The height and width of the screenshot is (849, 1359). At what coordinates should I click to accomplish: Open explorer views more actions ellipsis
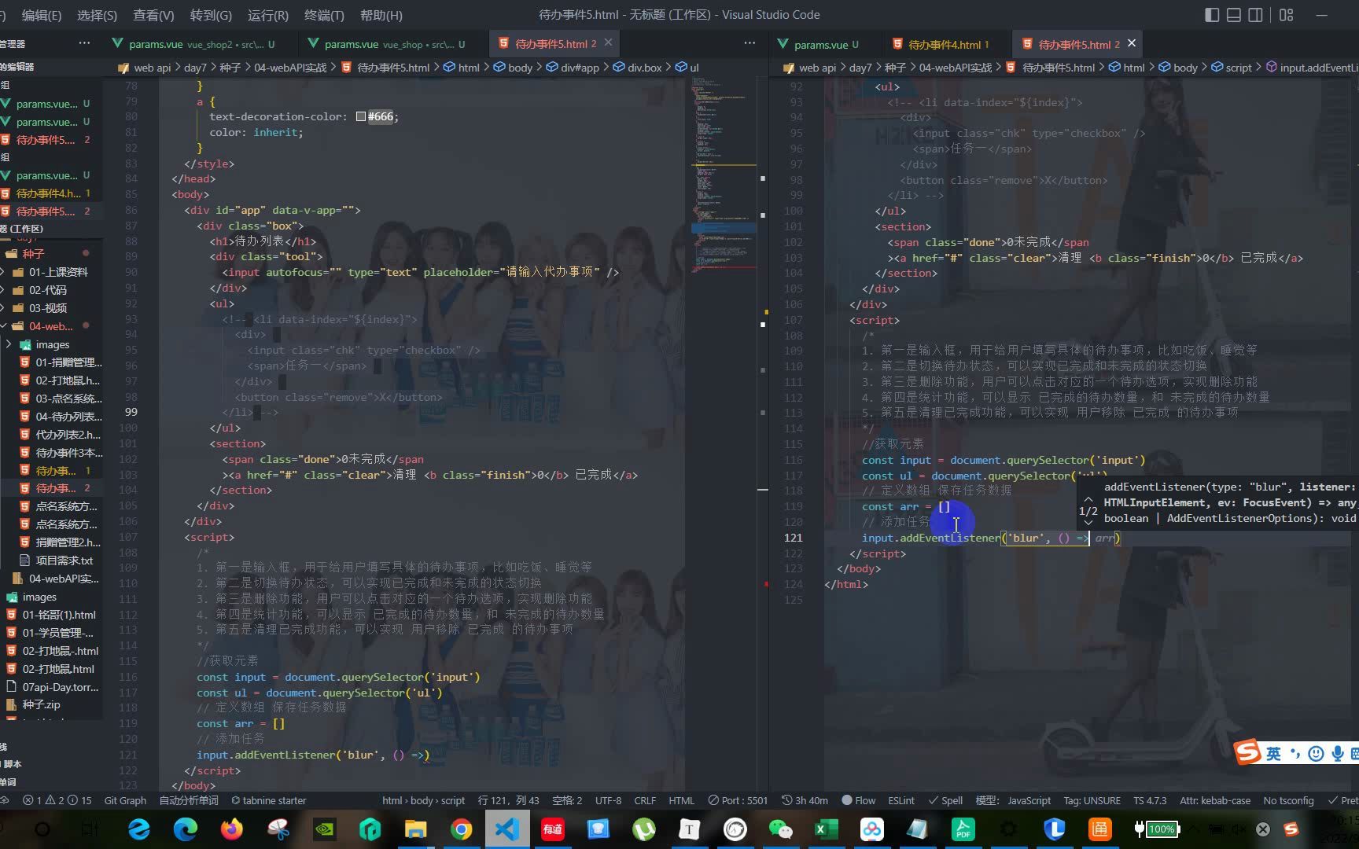click(84, 43)
